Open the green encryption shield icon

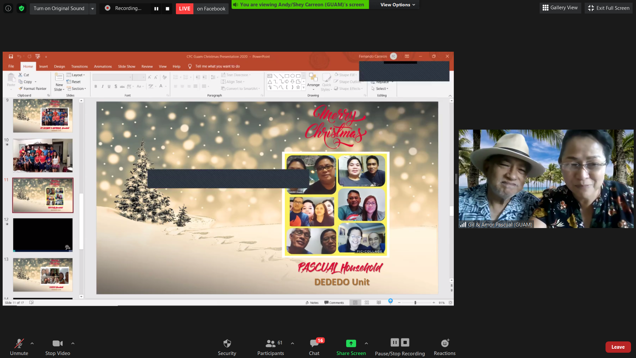coord(22,8)
